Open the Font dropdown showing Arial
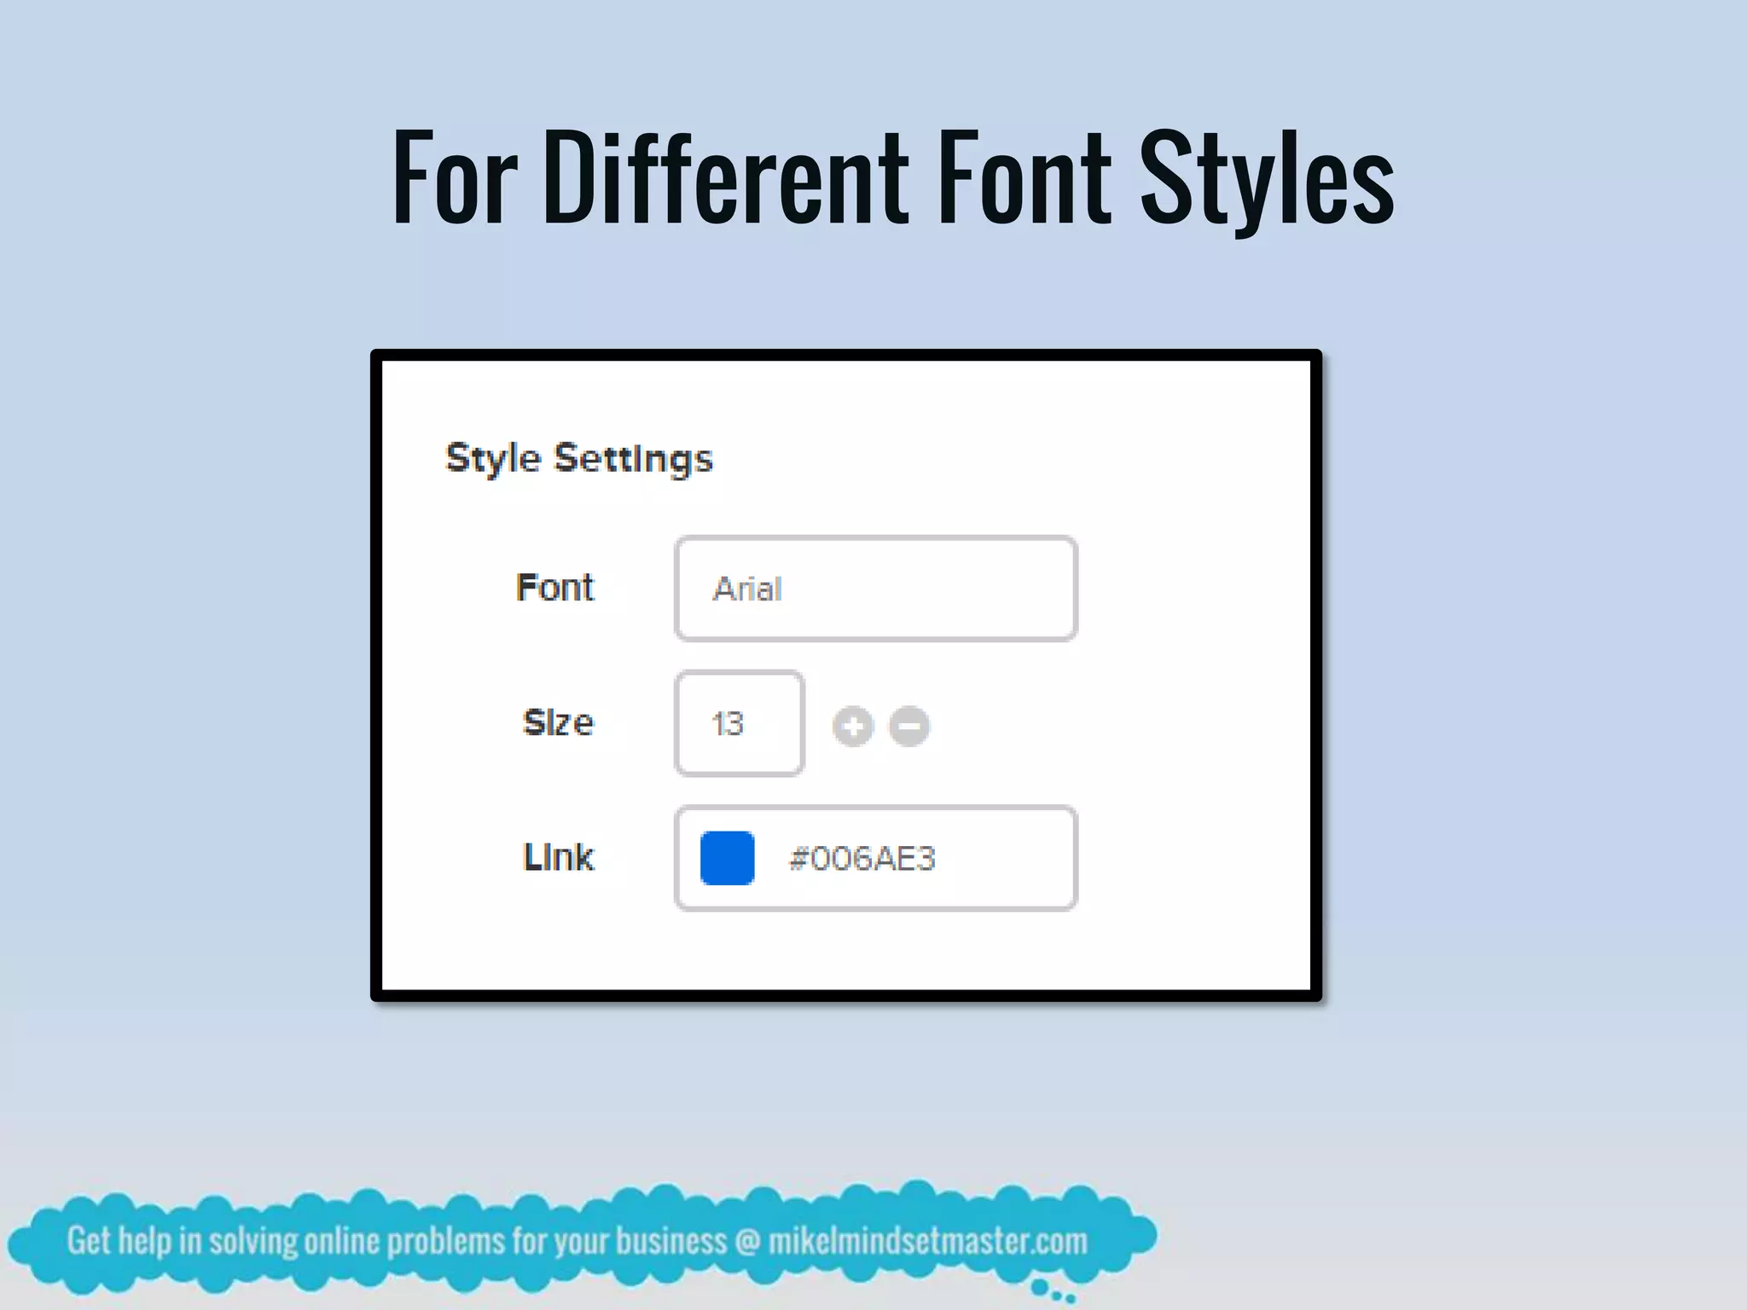This screenshot has width=1747, height=1310. (875, 588)
